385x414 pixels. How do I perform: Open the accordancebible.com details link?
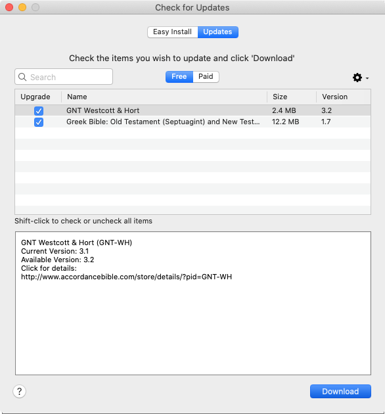[x=127, y=277]
